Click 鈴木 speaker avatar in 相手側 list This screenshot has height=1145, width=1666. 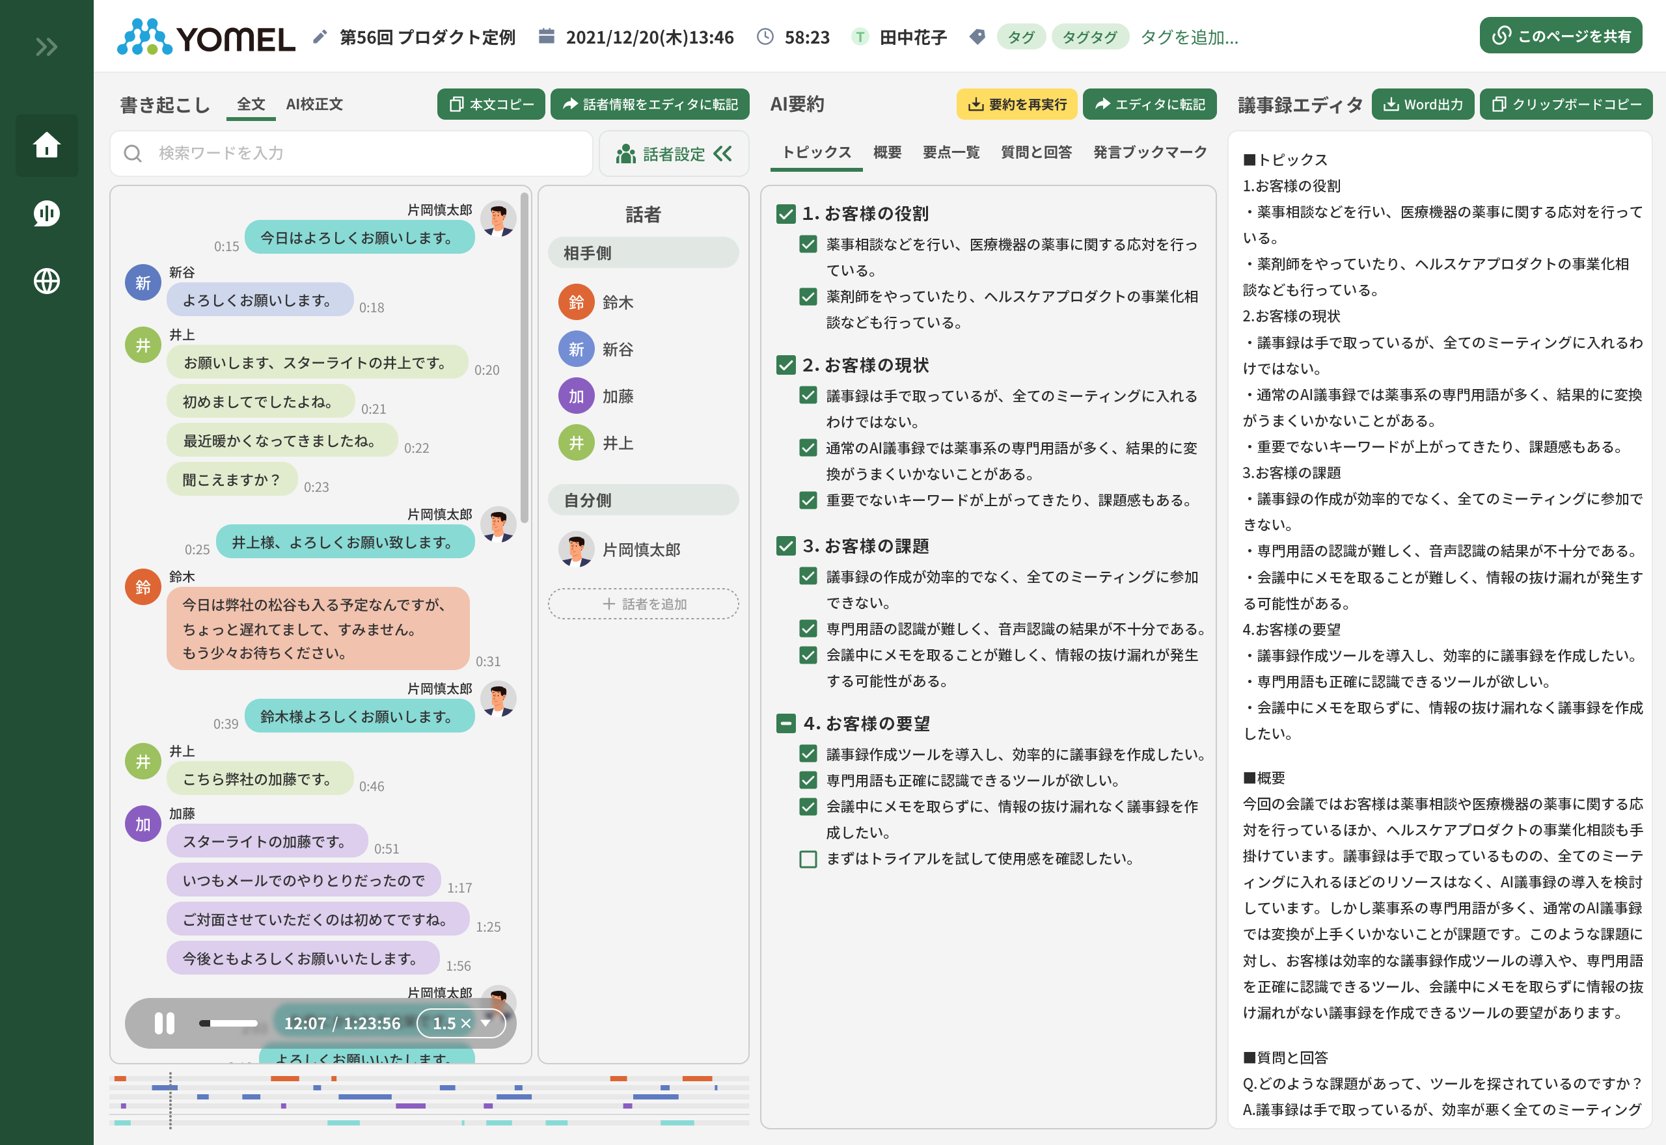[x=576, y=302]
